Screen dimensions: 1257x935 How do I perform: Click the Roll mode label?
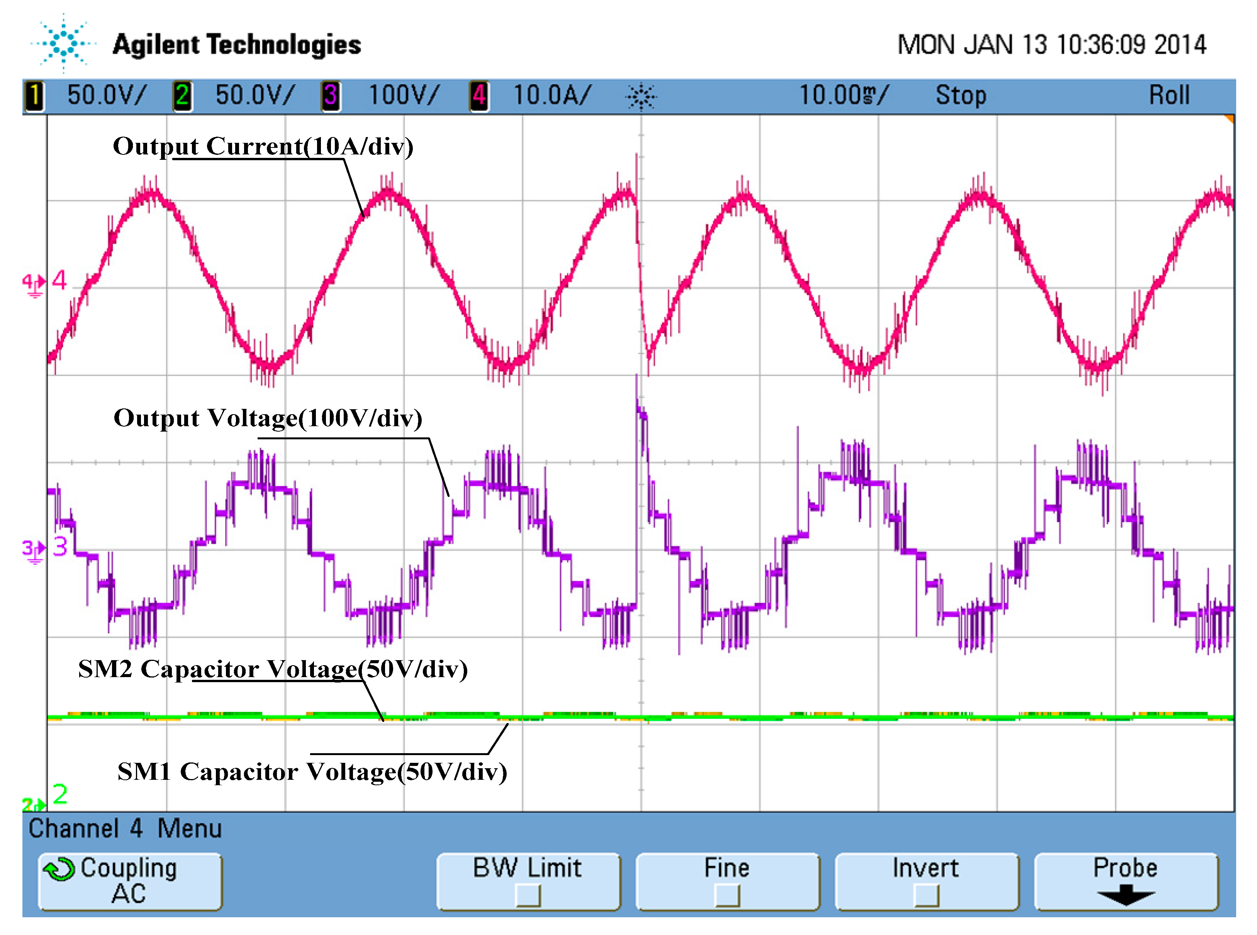point(1169,96)
